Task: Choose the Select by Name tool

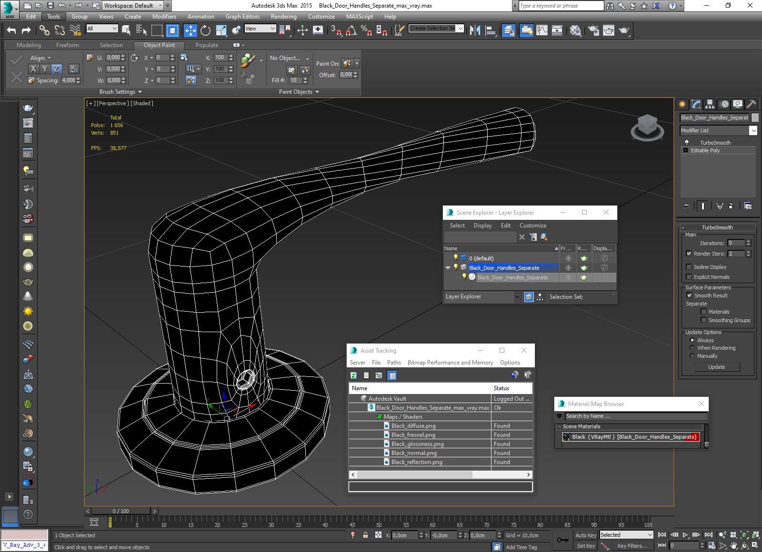Action: tap(141, 30)
